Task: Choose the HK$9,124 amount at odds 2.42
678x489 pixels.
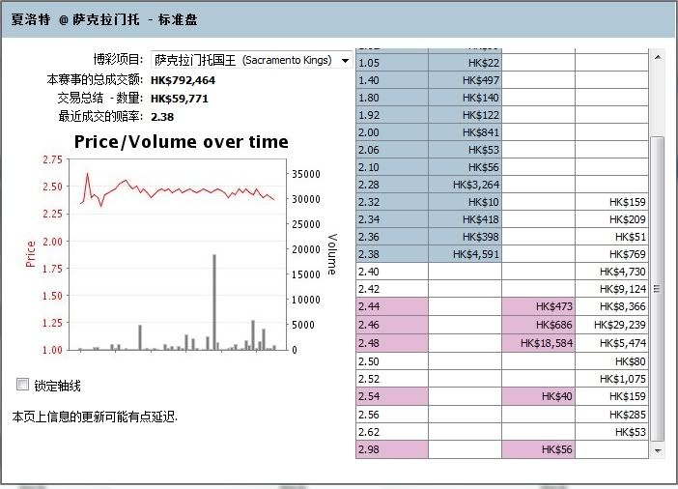Action: [x=612, y=289]
